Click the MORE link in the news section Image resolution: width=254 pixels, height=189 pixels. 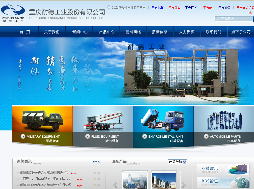96,162
